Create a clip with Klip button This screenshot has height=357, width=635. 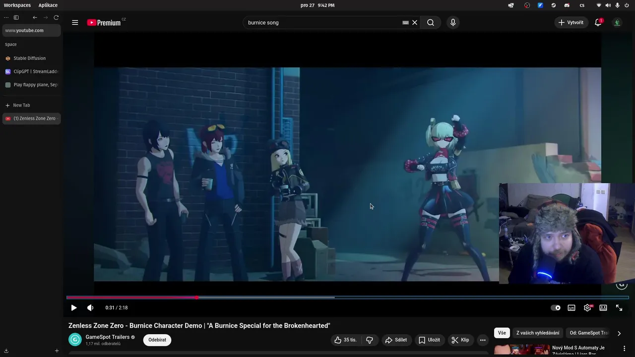[460, 340]
